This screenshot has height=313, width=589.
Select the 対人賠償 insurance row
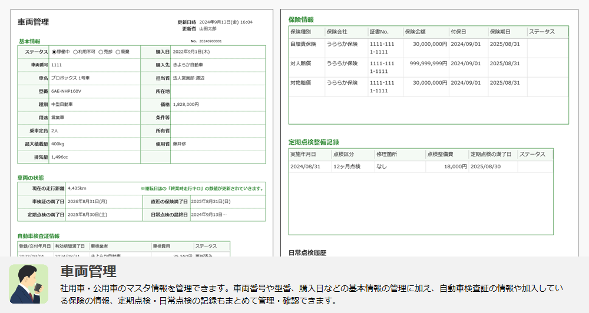[301, 64]
